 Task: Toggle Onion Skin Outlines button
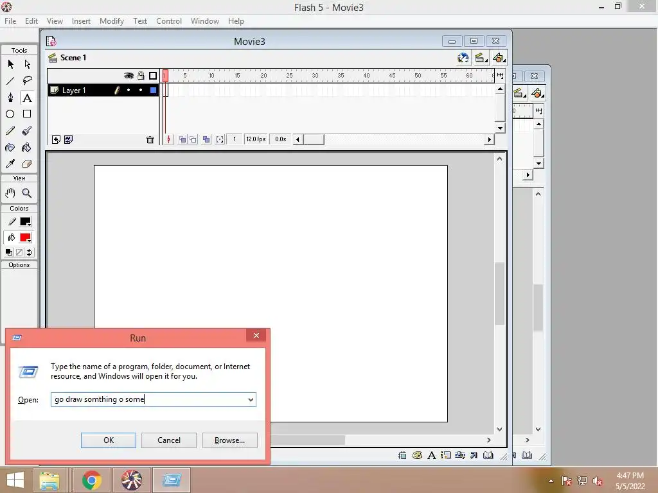[x=193, y=139]
